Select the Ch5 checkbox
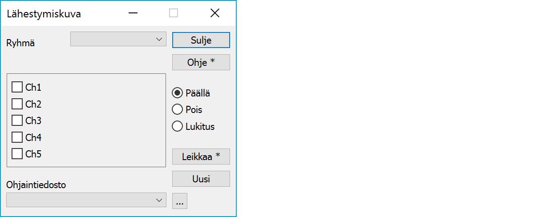 coord(17,154)
